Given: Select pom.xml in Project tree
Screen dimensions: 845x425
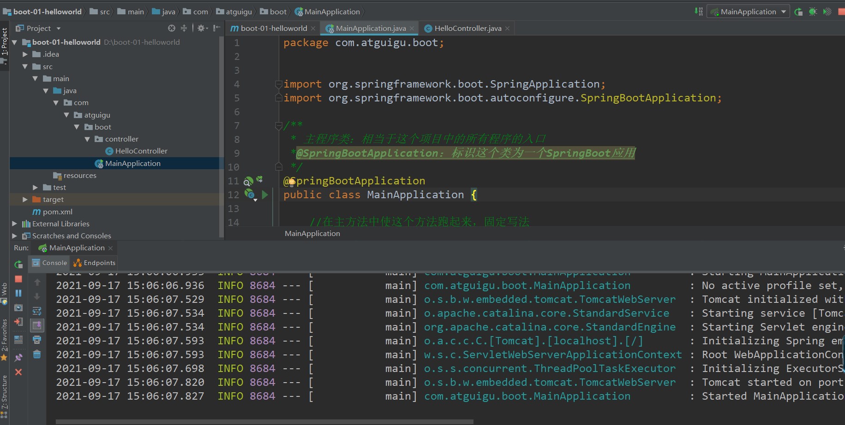Looking at the screenshot, I should pos(53,212).
